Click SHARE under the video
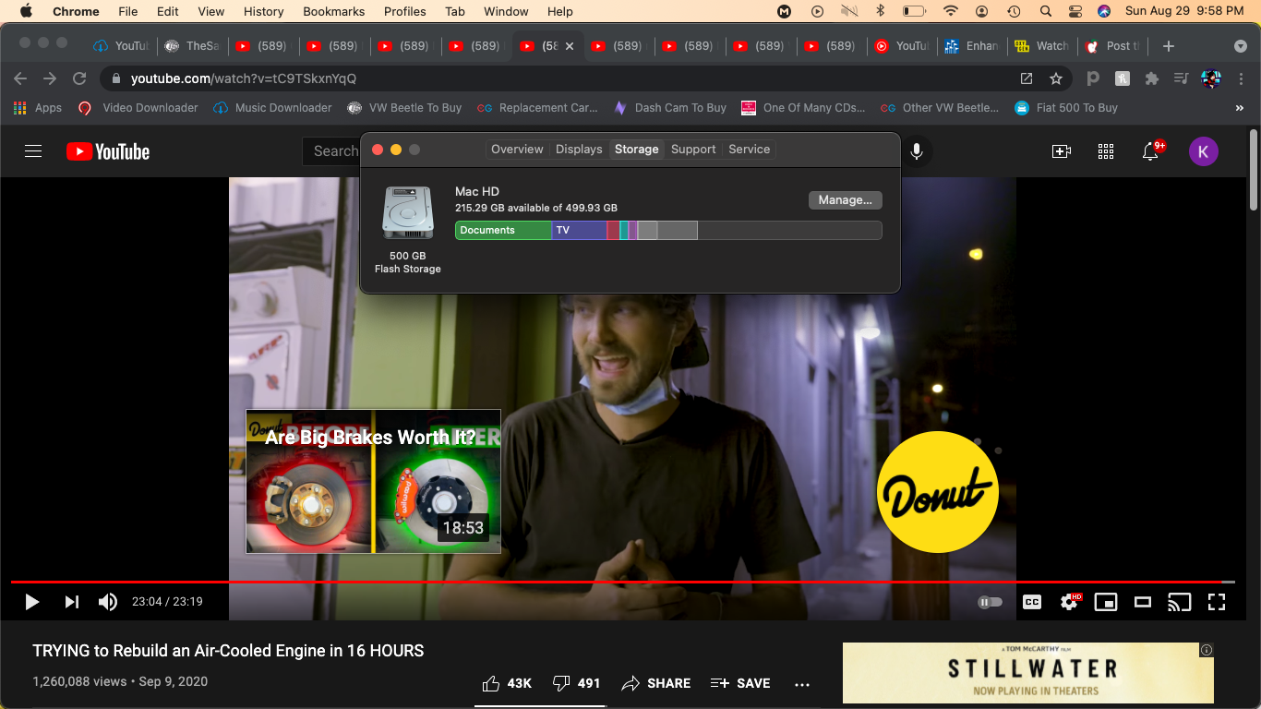The height and width of the screenshot is (709, 1261). point(656,683)
